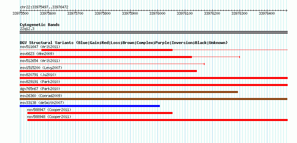The image size is (297, 143).
Task: Click the esv26360 (Conrad2009) label
Action: pyautogui.click(x=41, y=96)
